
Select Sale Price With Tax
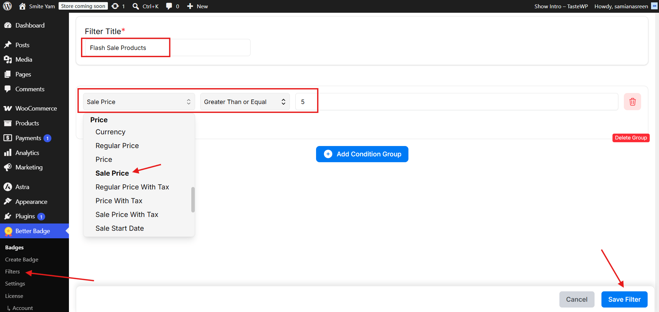[x=127, y=215]
